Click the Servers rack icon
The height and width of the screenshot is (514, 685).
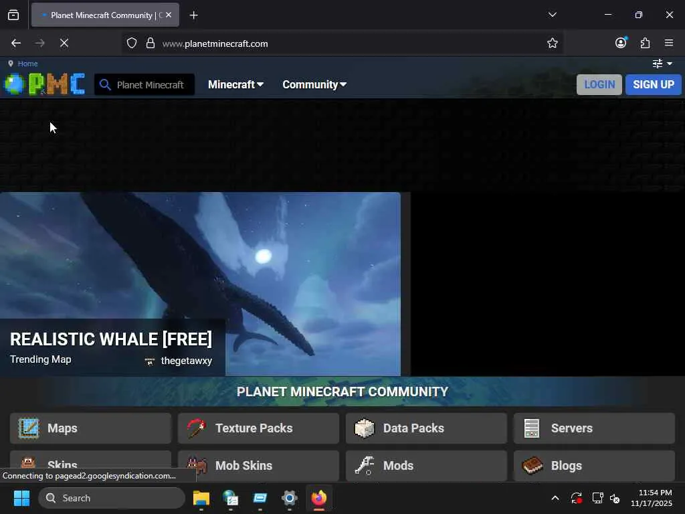(532, 428)
